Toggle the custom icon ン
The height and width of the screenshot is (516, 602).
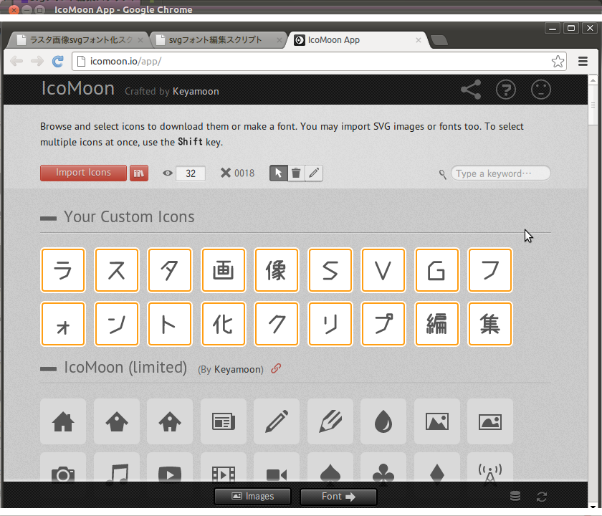tap(116, 324)
